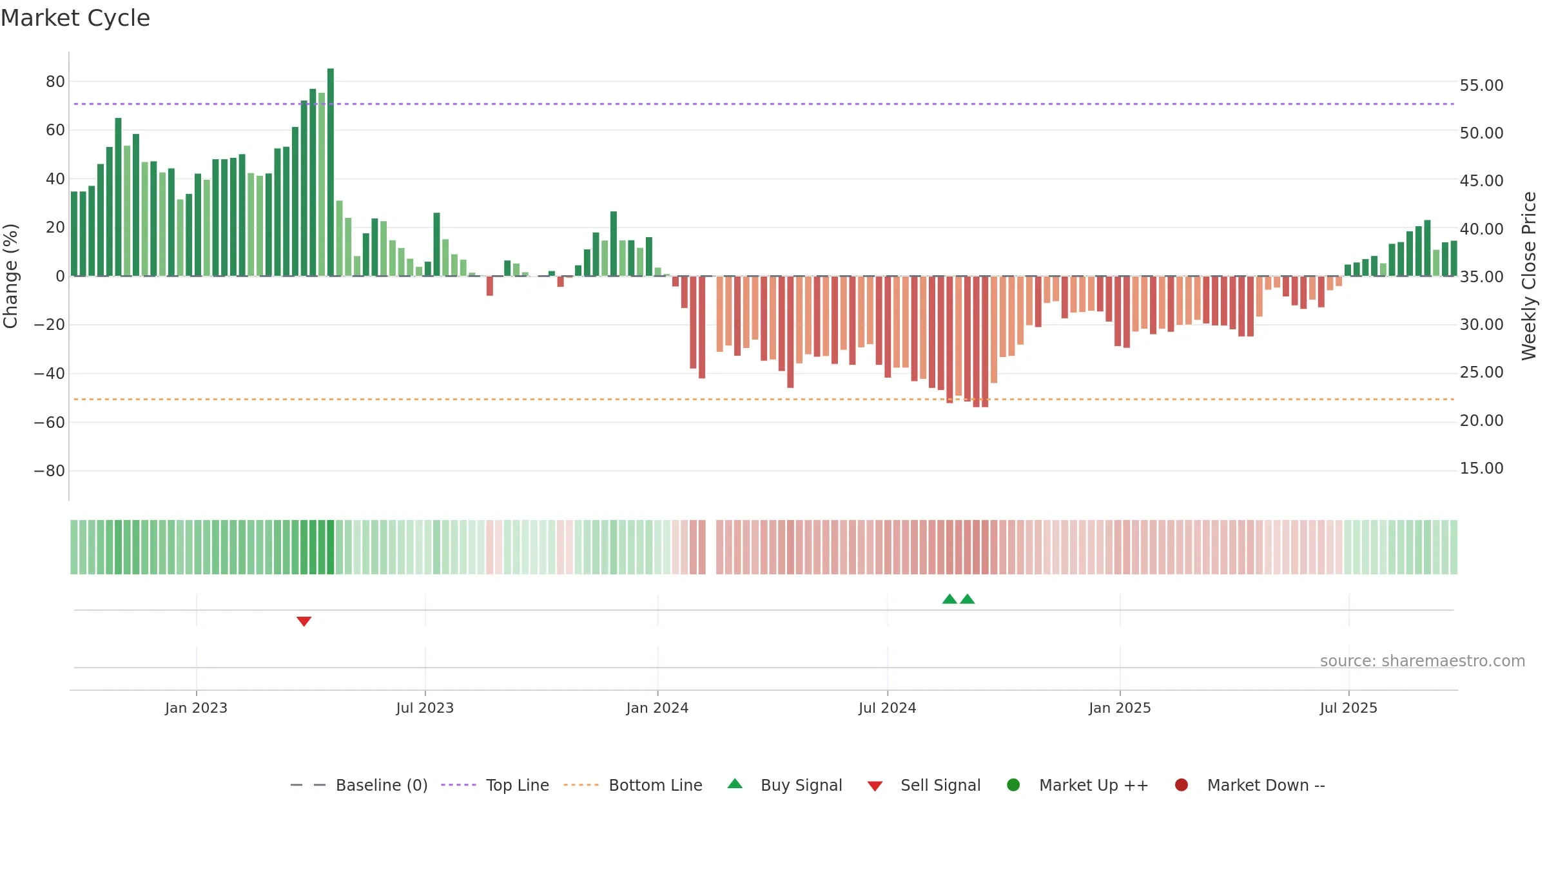Viewport: 1547px width, 870px height.
Task: Click the darkest green heat strip cell
Action: [331, 547]
